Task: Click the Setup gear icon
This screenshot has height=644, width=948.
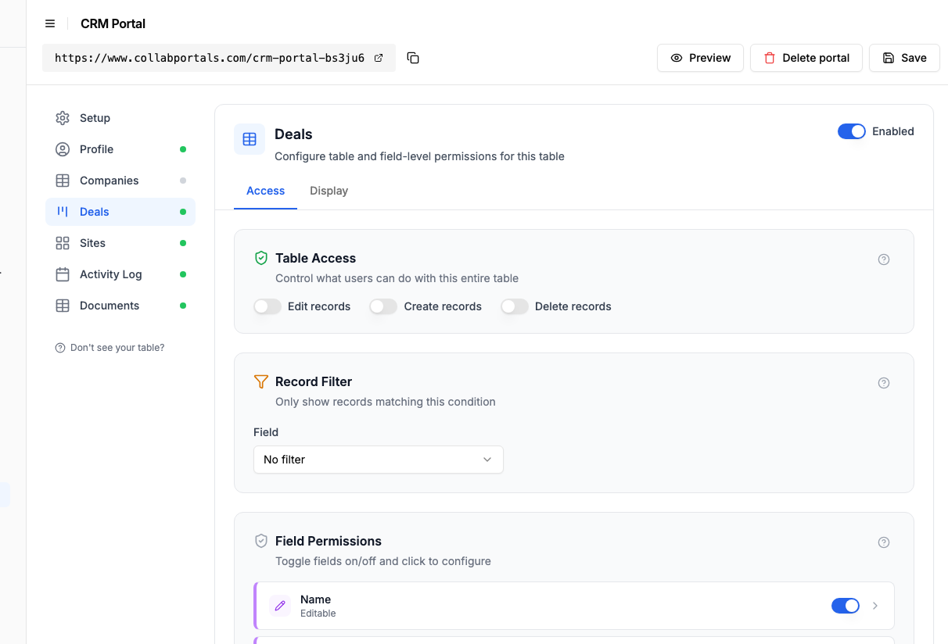Action: point(63,118)
